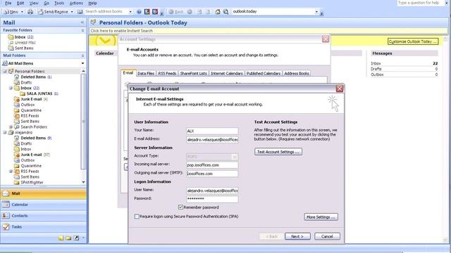
Task: Switch to the Data Files tab
Action: (x=146, y=73)
